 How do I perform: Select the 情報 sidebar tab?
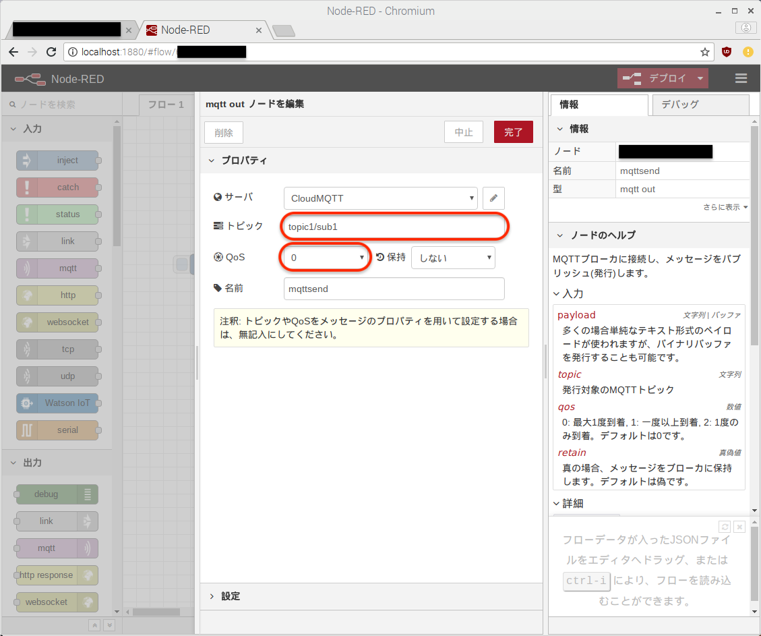(x=599, y=105)
